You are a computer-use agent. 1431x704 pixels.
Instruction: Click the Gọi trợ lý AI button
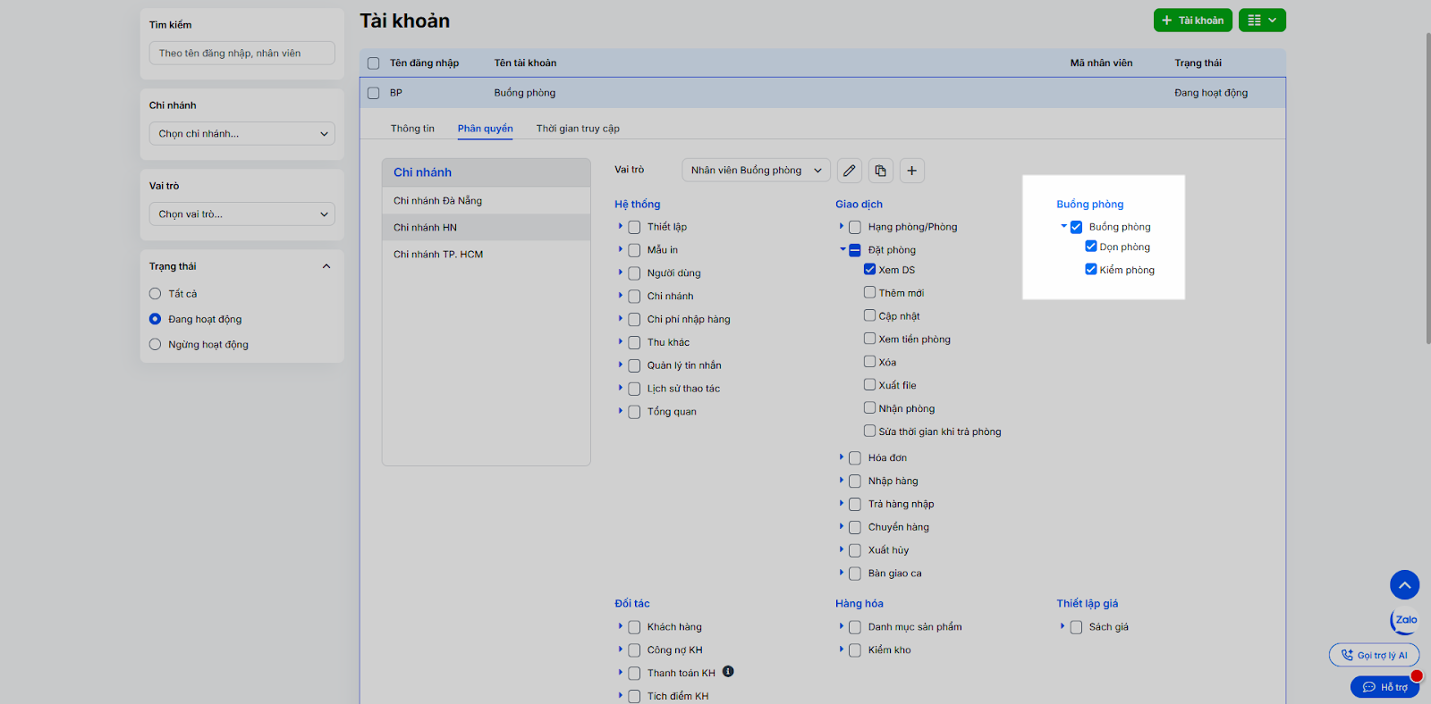click(x=1374, y=655)
